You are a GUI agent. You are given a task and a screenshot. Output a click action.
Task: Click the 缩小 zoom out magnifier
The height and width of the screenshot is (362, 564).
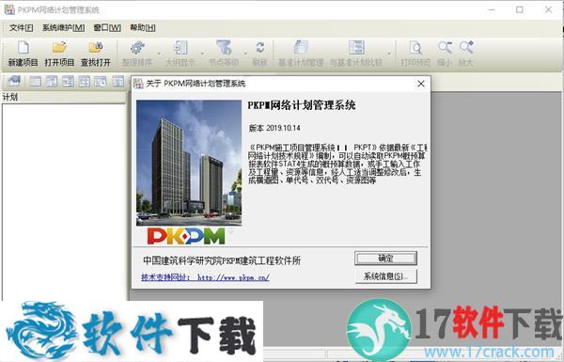tap(445, 48)
